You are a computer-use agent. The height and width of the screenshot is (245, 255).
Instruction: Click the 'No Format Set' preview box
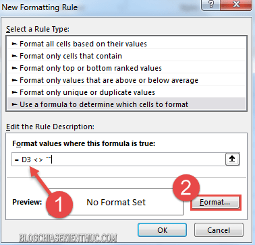(116, 202)
